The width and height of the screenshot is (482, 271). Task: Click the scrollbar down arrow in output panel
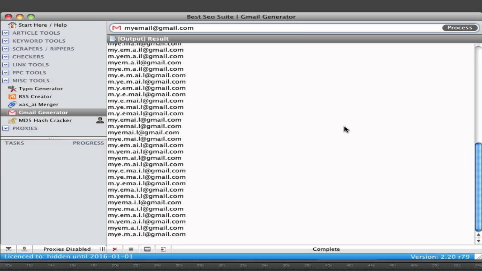click(479, 241)
